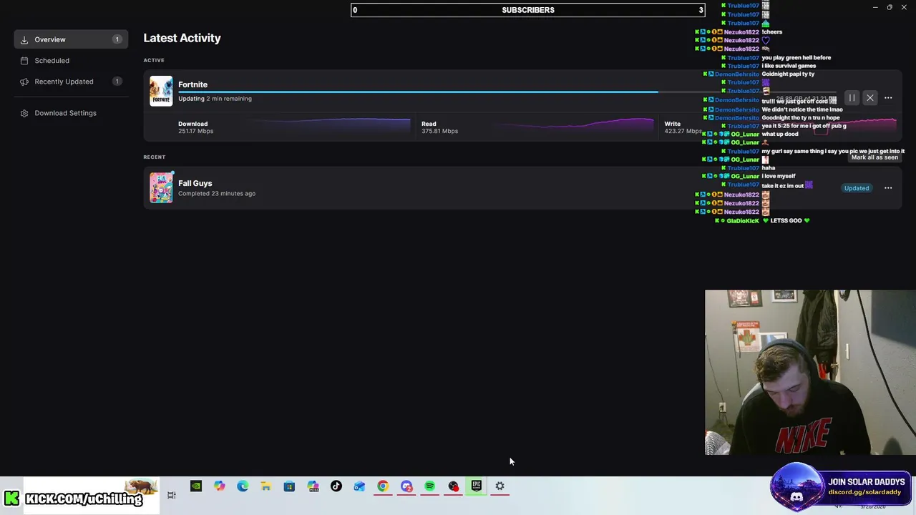916x515 pixels.
Task: Open the Fall Guys row three-dots menu
Action: tap(888, 188)
